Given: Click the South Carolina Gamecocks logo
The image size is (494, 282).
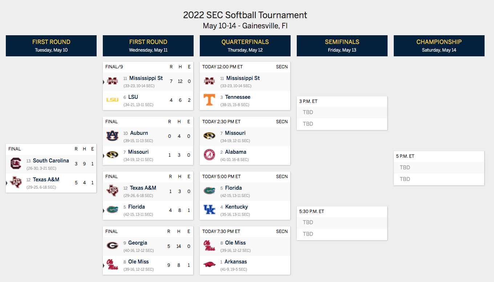Looking at the screenshot, I should click(16, 164).
